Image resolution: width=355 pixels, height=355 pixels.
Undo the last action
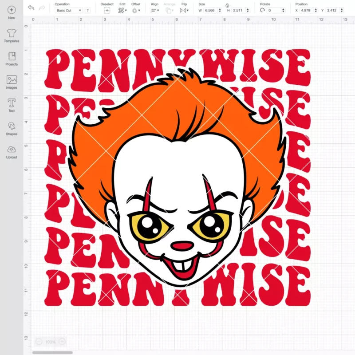[31, 8]
